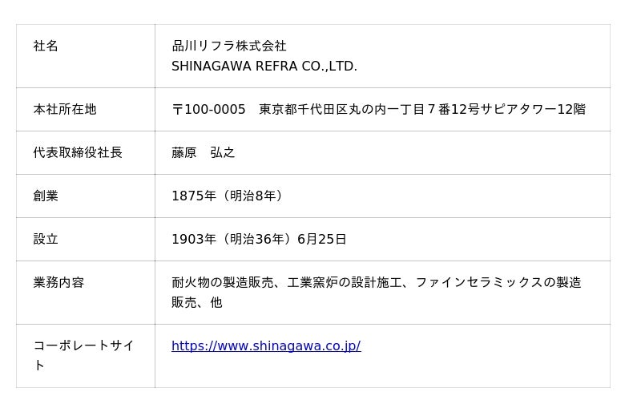641x412 pixels.
Task: Click the 創業 row label
Action: point(46,196)
